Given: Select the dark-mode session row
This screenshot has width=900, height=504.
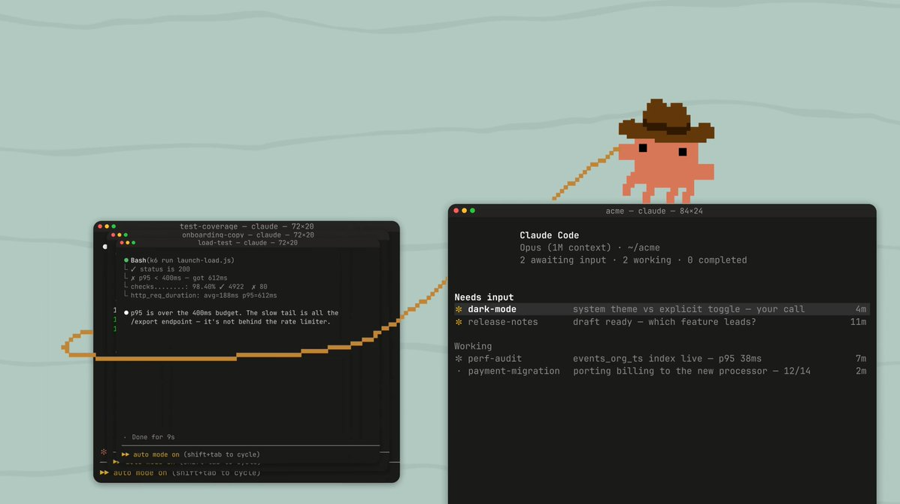Looking at the screenshot, I should pyautogui.click(x=662, y=309).
